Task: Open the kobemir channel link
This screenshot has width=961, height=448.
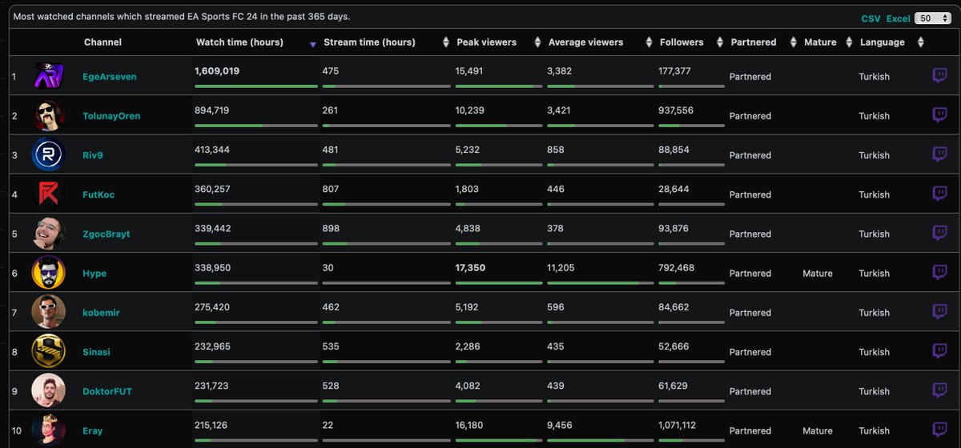Action: [x=100, y=313]
